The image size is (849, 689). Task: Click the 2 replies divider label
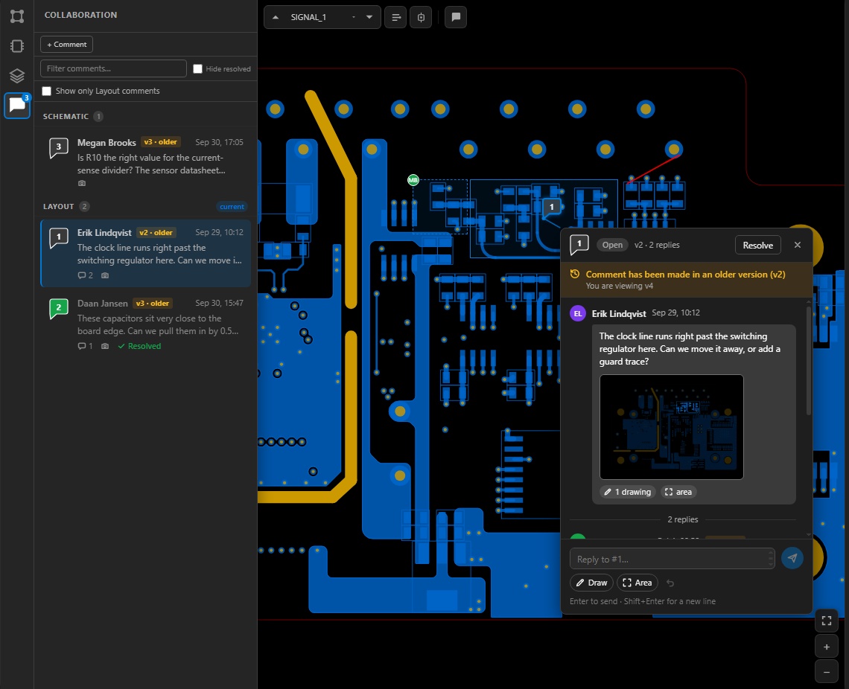[x=683, y=519]
